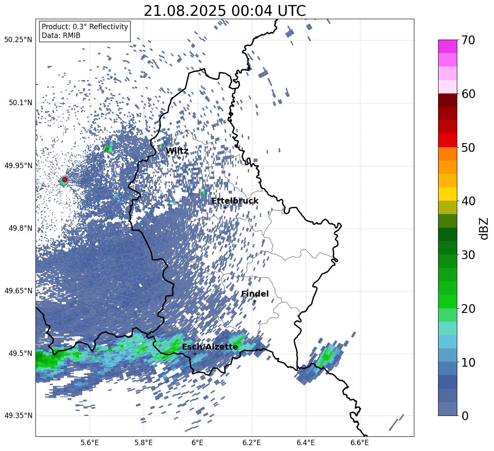
Task: Click the timestamp title 21.08.2025 00:04 UTC
Action: (x=224, y=11)
